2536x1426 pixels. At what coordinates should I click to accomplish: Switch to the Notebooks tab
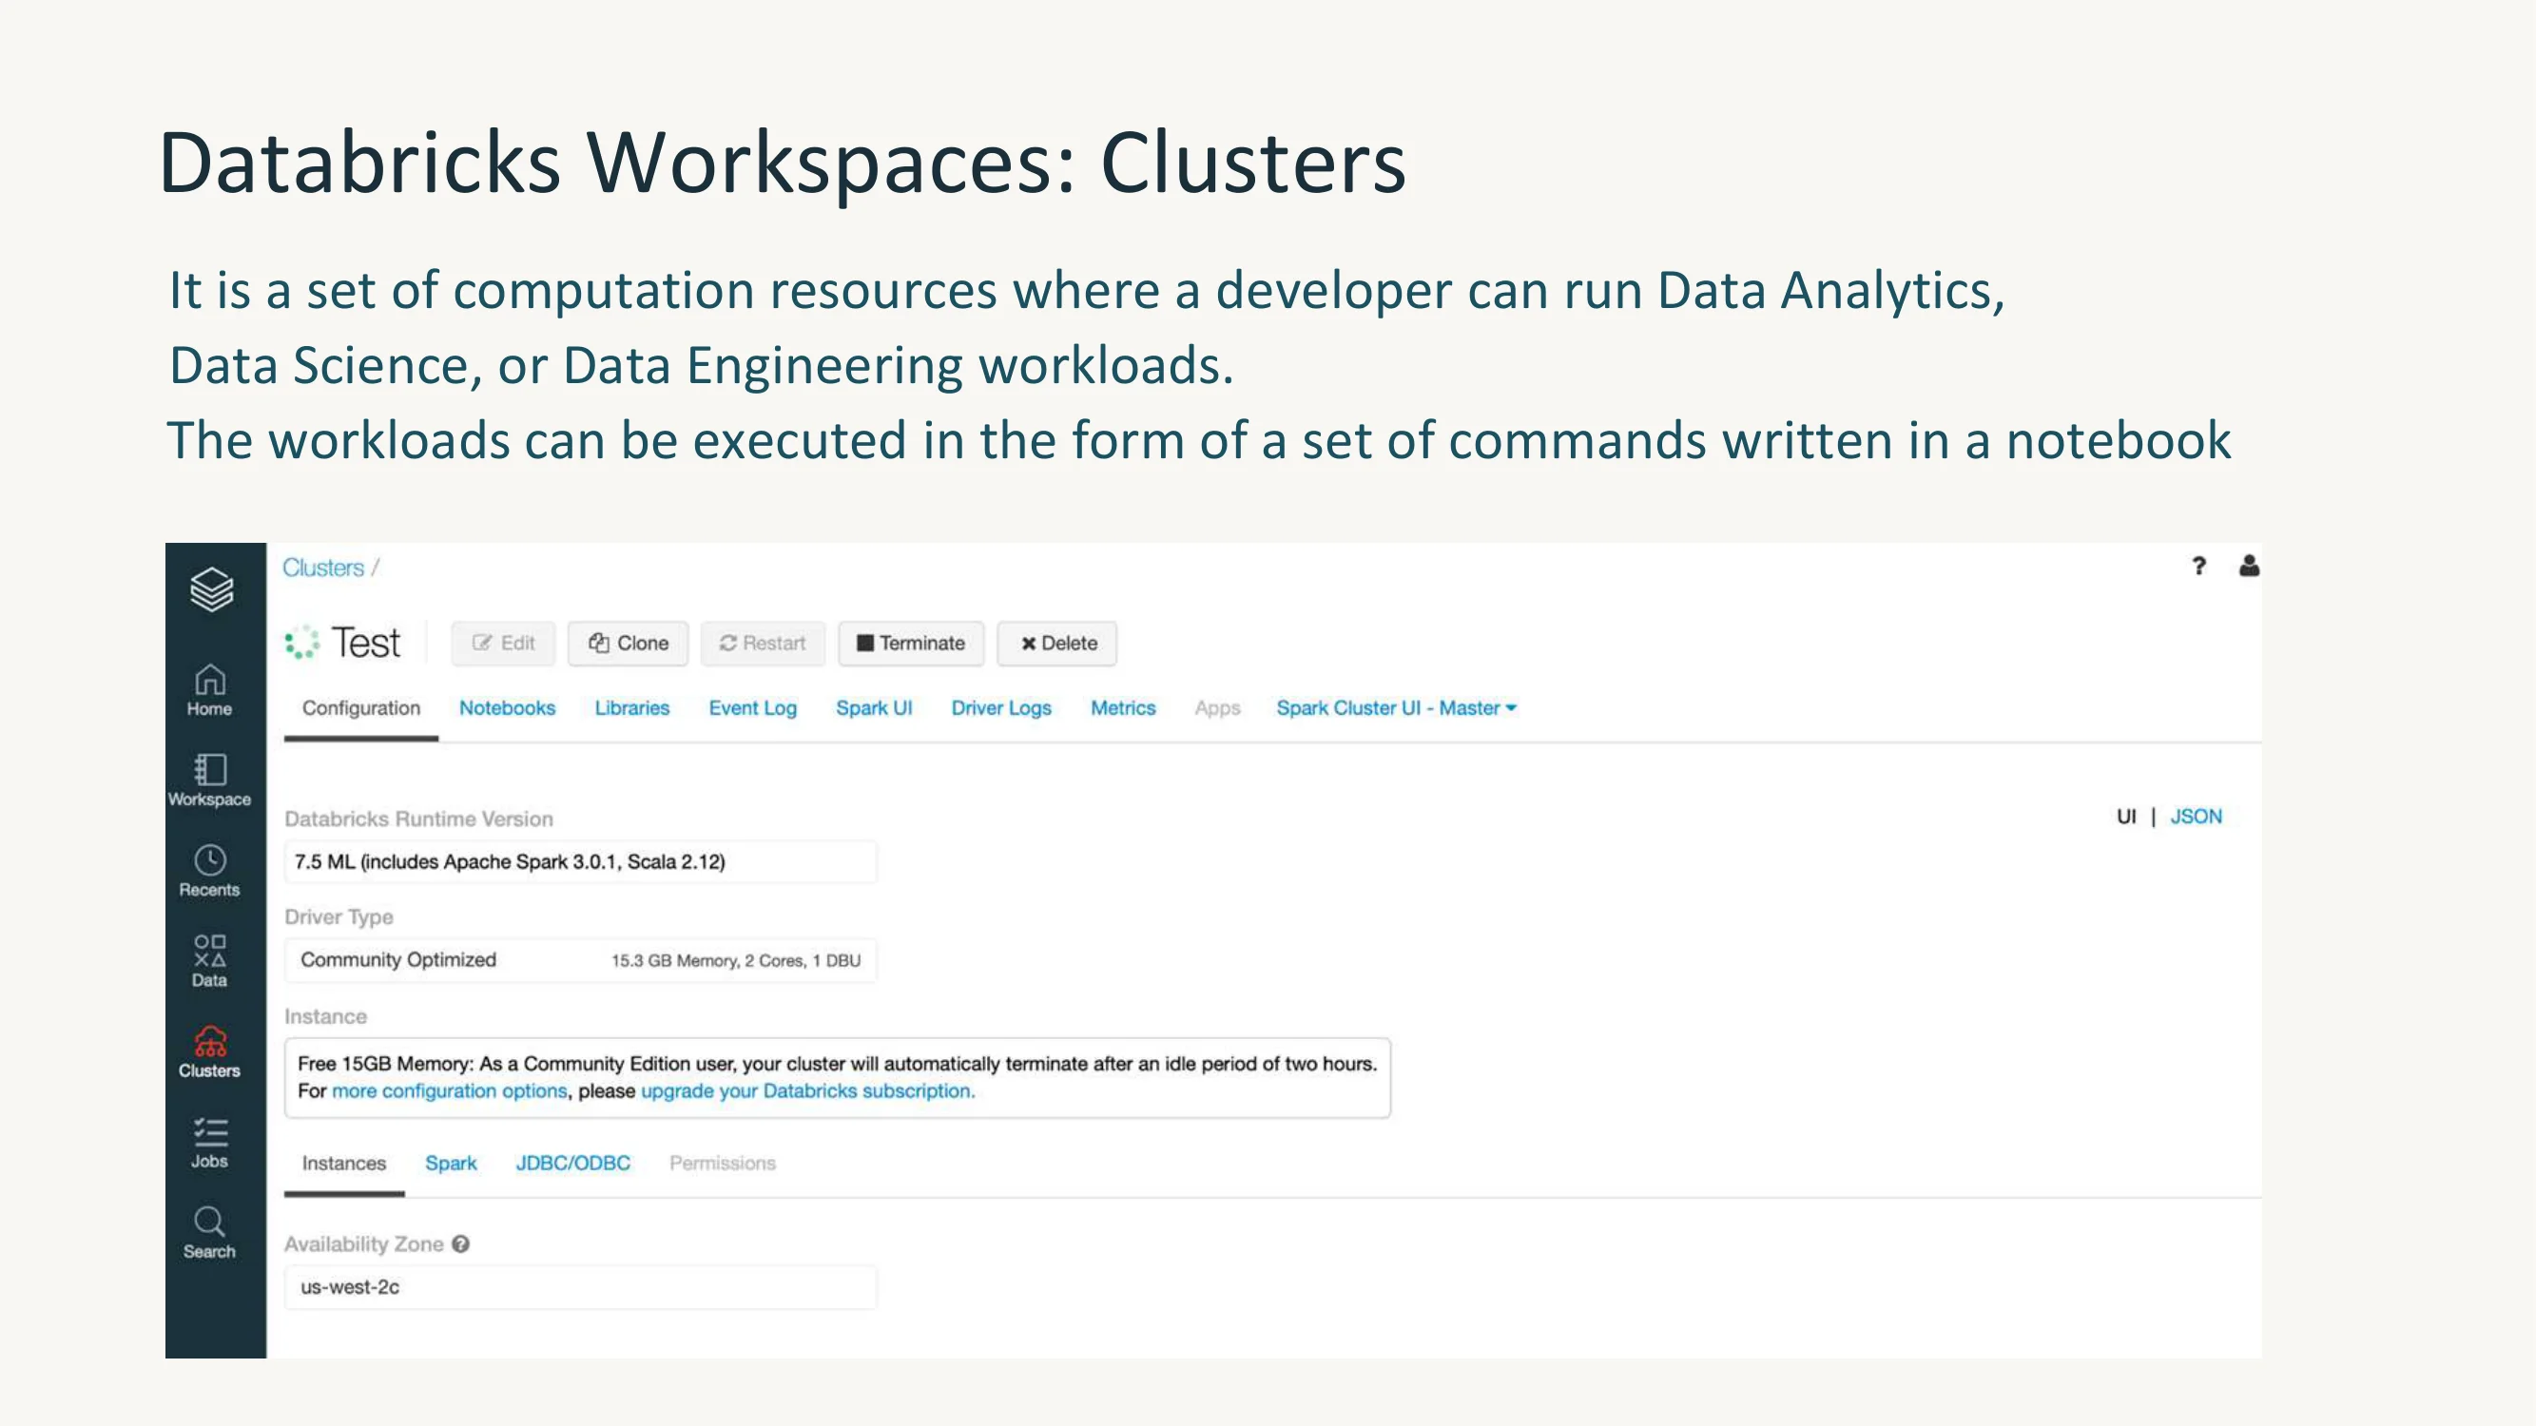(x=507, y=707)
